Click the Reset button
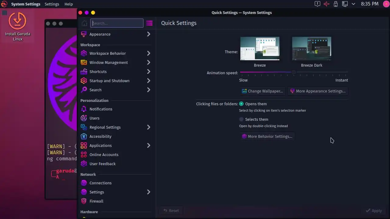This screenshot has width=390, height=219. 171,210
